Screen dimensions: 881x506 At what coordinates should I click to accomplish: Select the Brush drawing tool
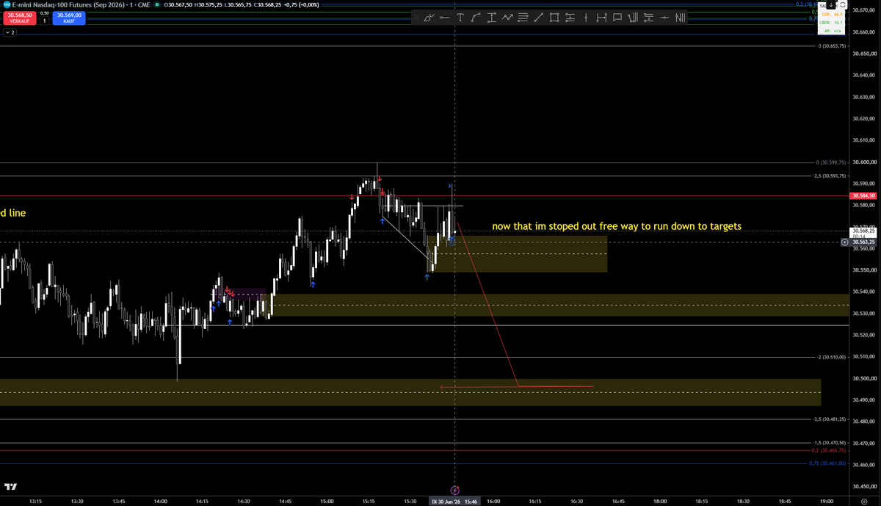click(429, 18)
